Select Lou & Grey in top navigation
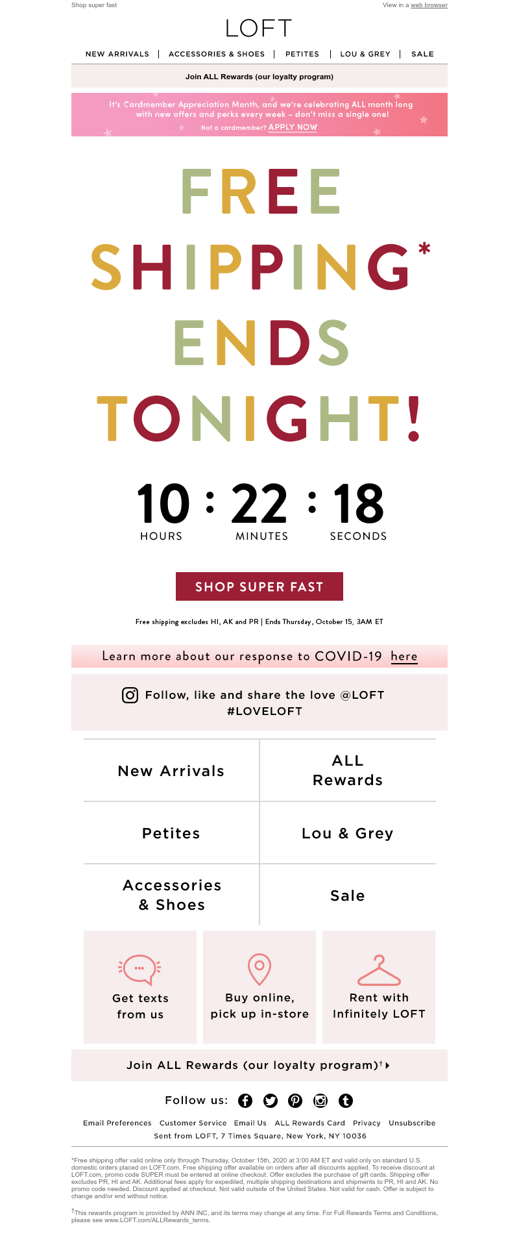 [365, 54]
